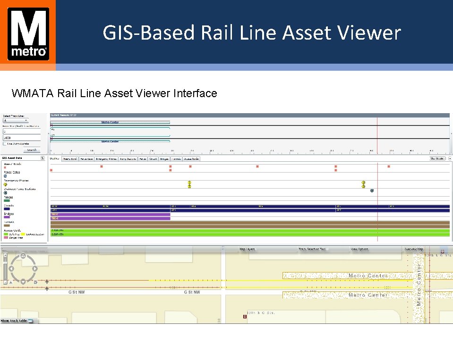Close the GIS Asset Data panel
This screenshot has width=453, height=339.
43,158
